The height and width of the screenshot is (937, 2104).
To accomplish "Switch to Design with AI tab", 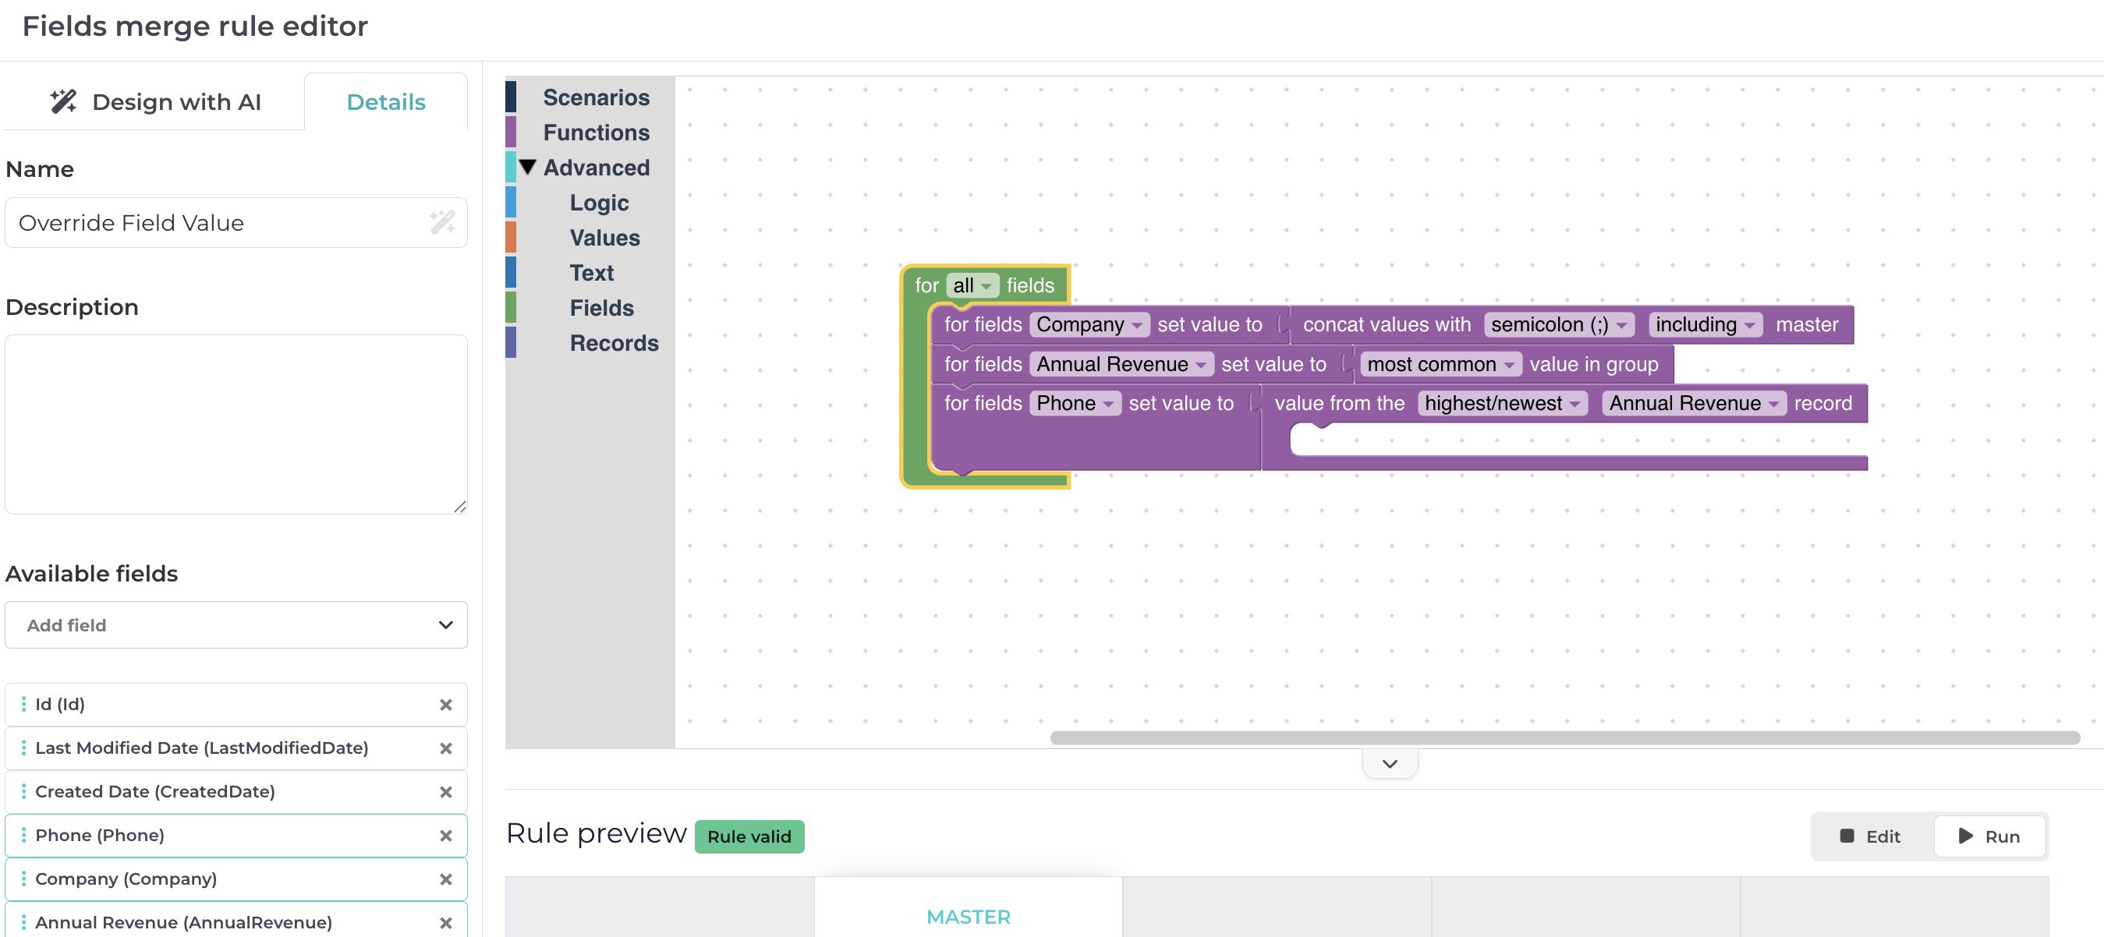I will (x=155, y=102).
